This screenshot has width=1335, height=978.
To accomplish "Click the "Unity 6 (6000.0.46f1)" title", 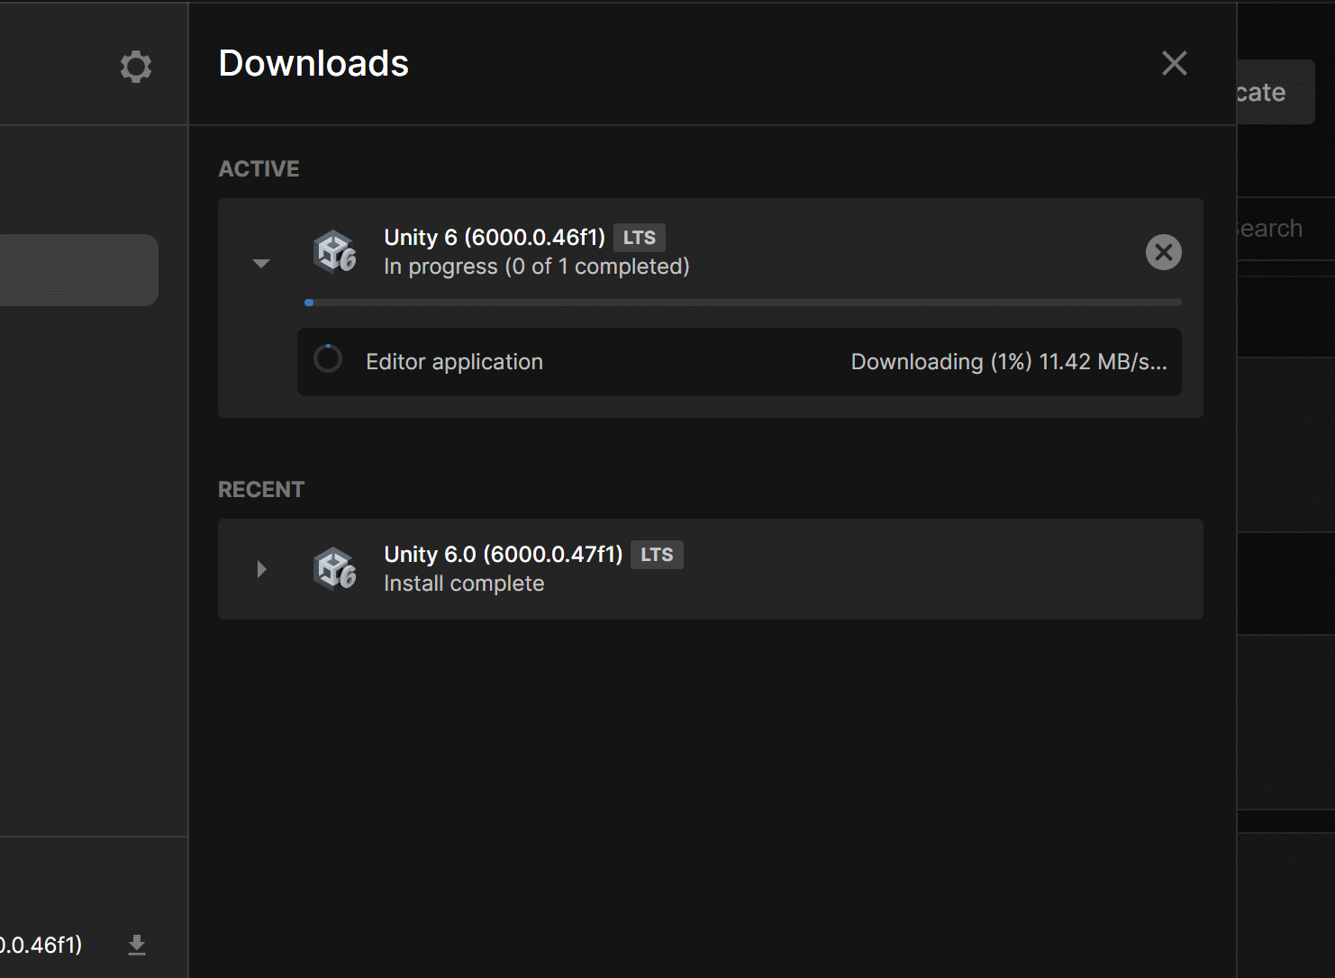I will pyautogui.click(x=495, y=238).
